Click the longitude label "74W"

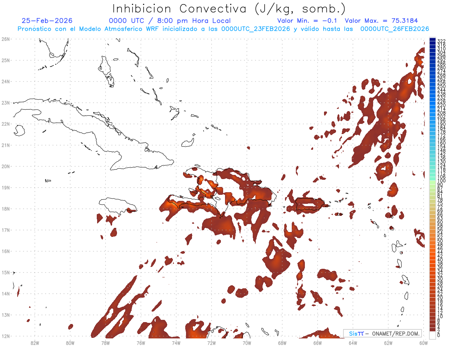coord(176,342)
